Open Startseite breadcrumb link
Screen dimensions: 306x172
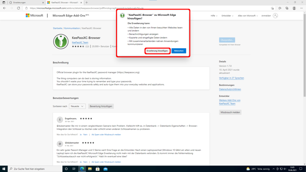click(x=57, y=28)
